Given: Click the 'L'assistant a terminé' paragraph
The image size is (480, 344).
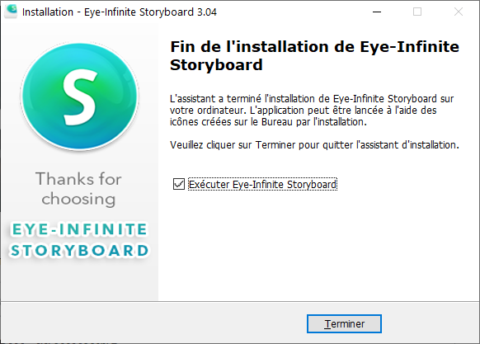Looking at the screenshot, I should (312, 111).
